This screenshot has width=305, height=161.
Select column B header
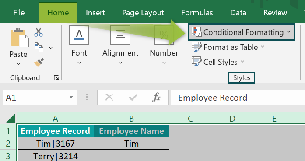[131, 118]
